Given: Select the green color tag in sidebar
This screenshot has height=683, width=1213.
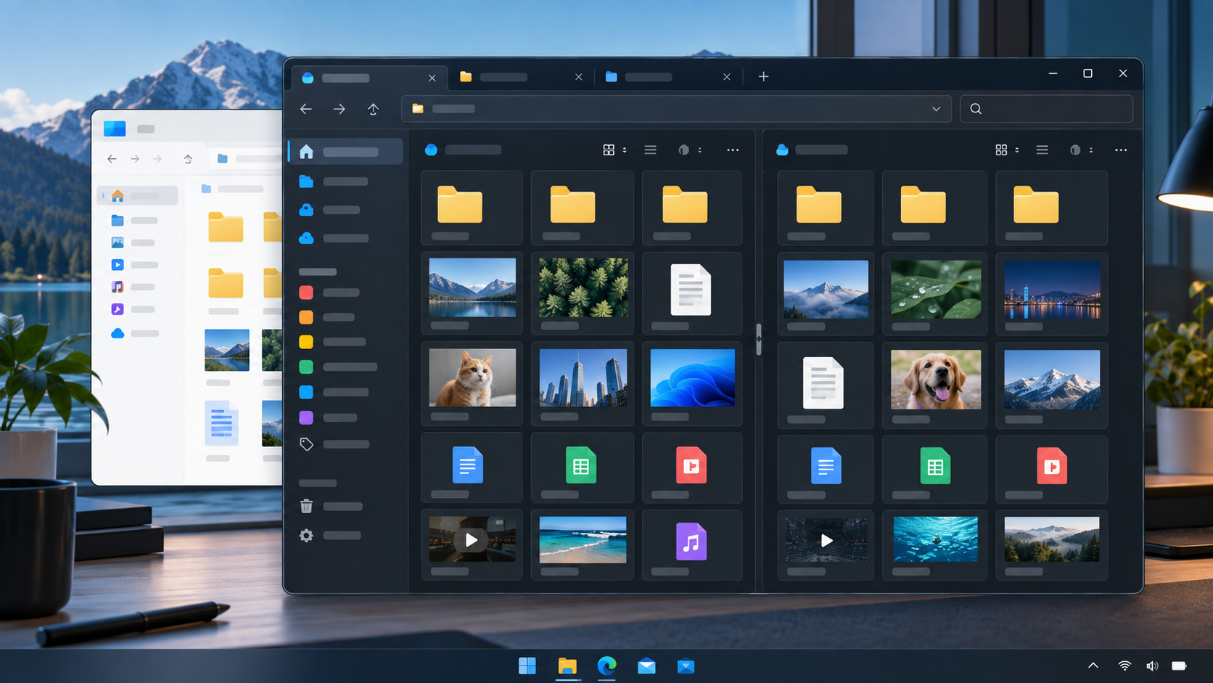Looking at the screenshot, I should tap(306, 367).
